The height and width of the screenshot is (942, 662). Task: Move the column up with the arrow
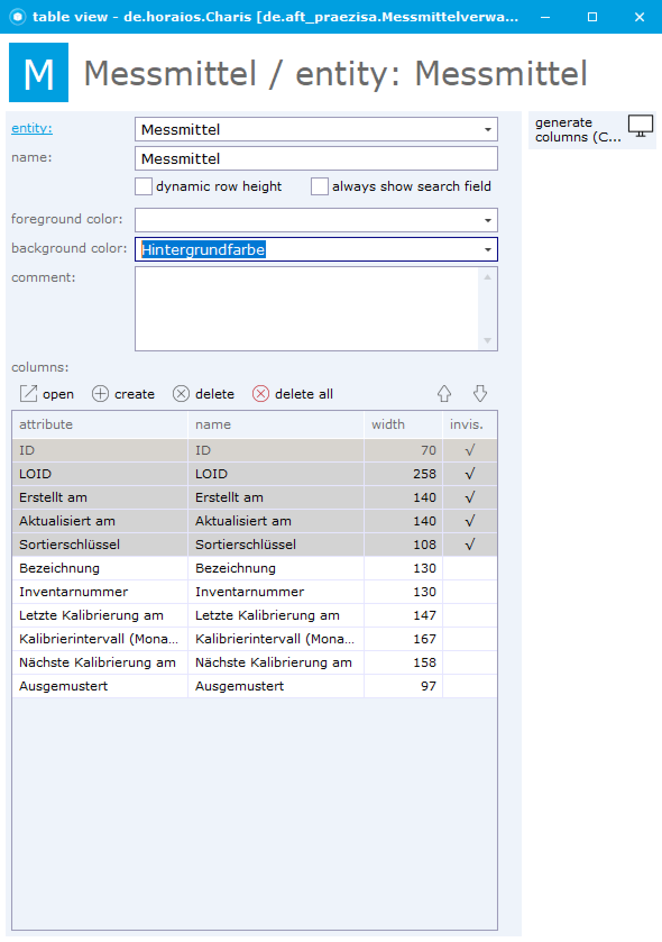pyautogui.click(x=444, y=394)
